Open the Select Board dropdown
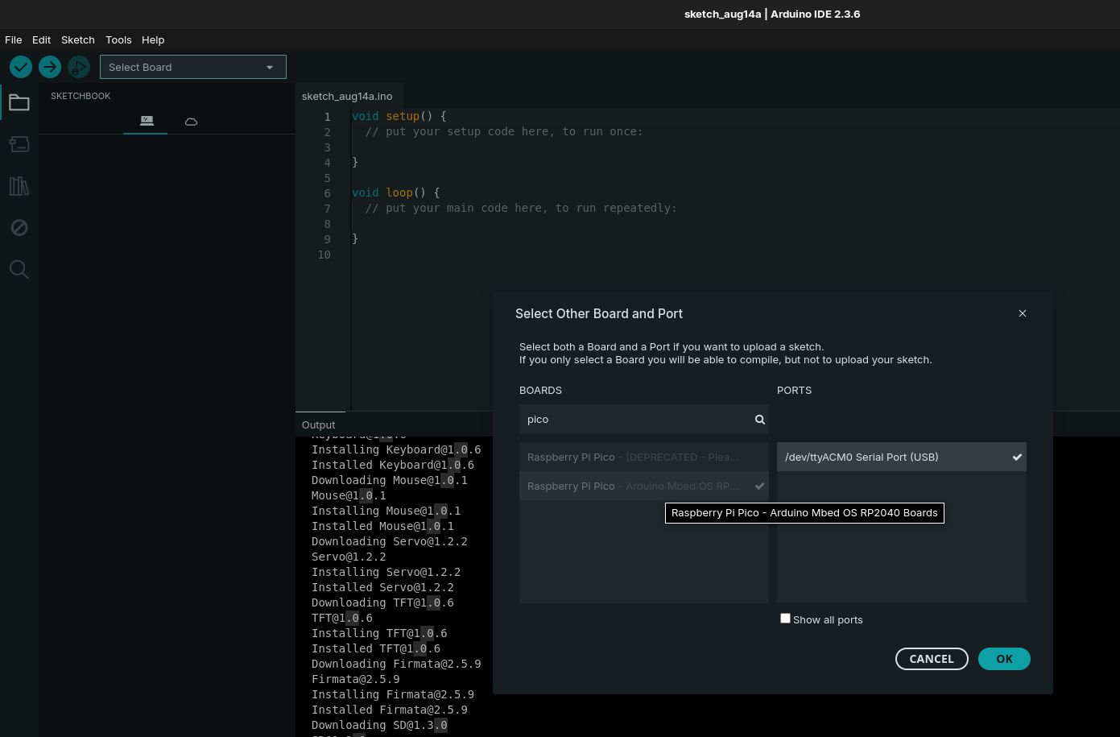The image size is (1120, 737). (193, 67)
